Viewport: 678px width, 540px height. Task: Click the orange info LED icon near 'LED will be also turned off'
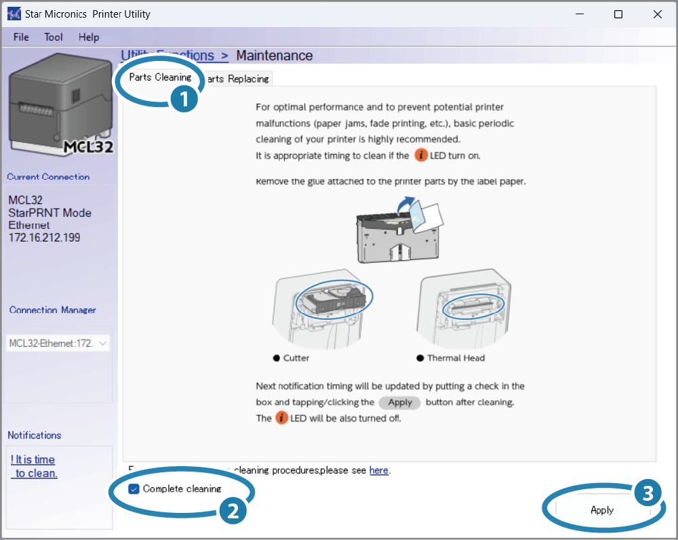281,418
